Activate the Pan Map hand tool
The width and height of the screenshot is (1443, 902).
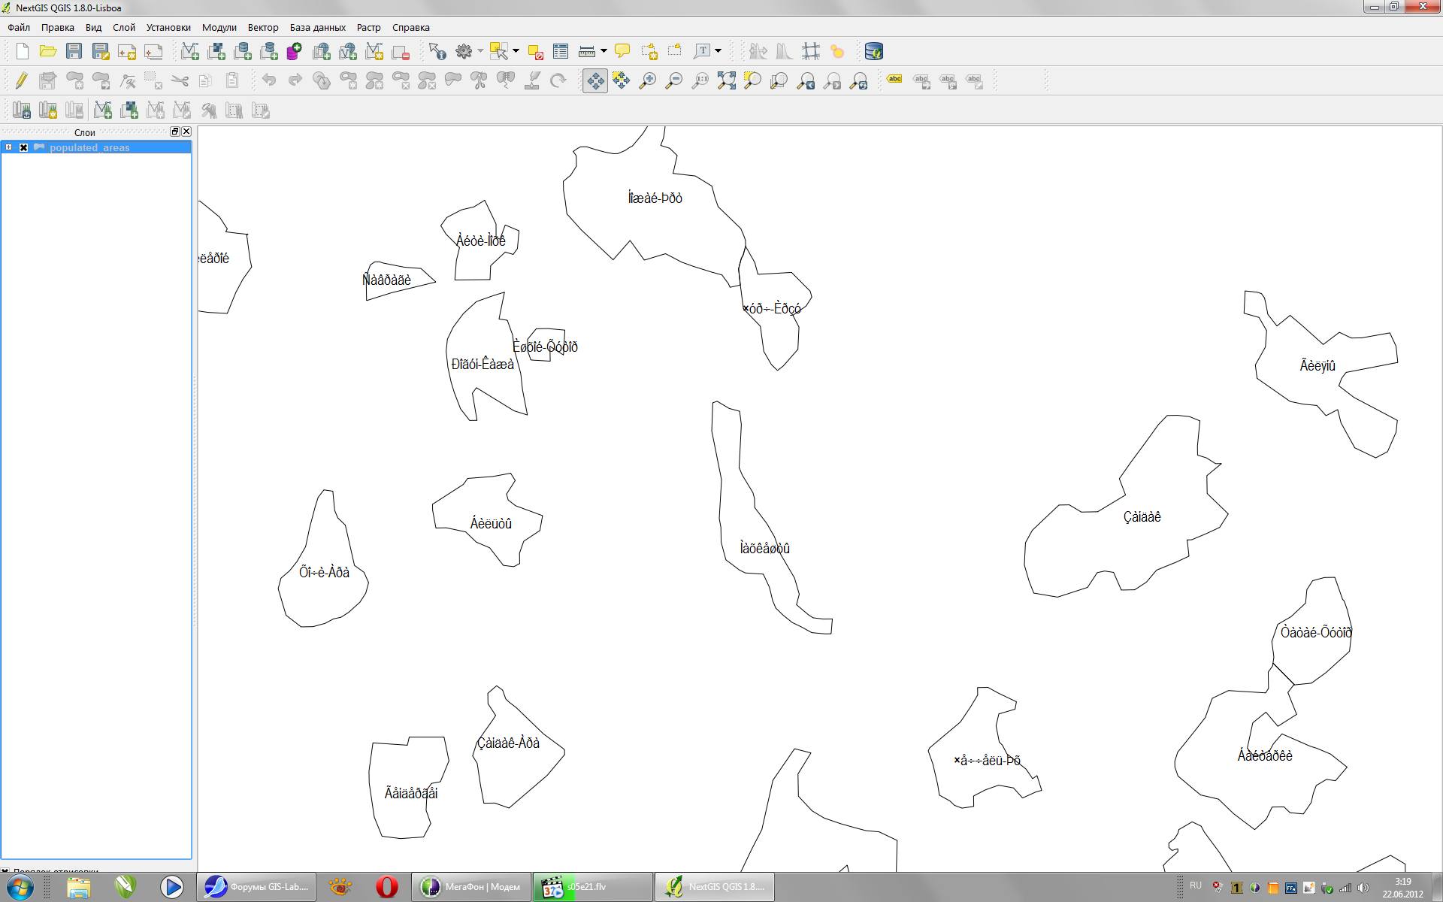[595, 80]
